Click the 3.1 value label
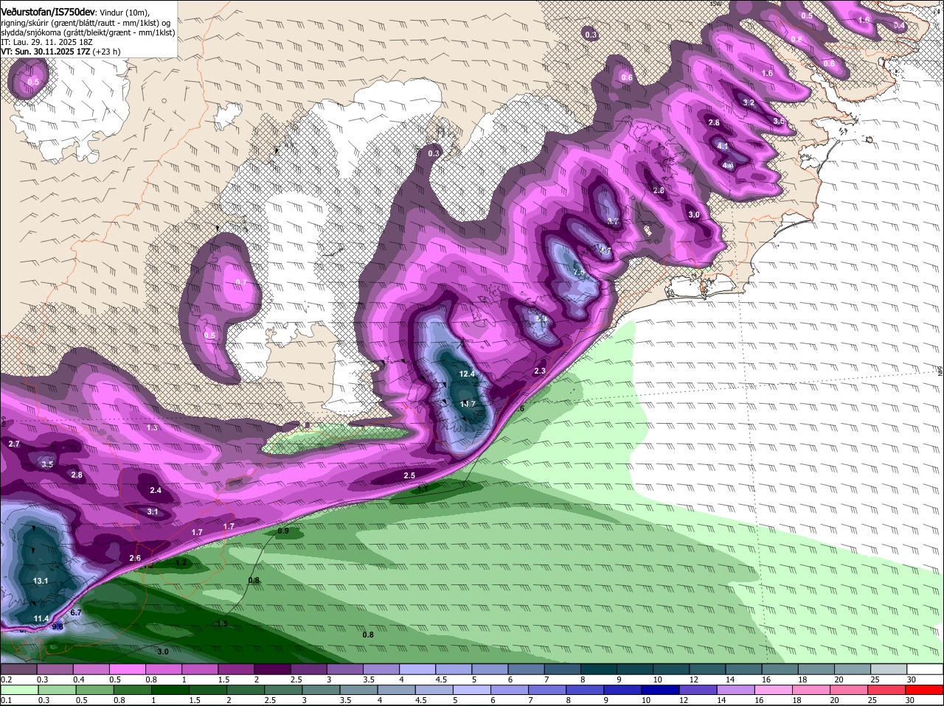Image resolution: width=944 pixels, height=706 pixels. point(153,511)
